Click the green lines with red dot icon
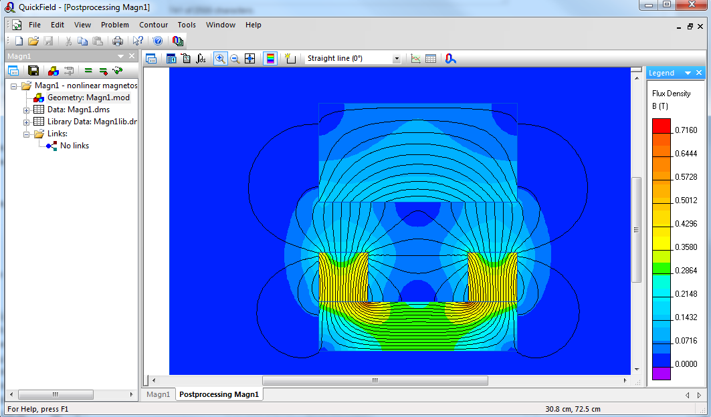Screen dimensions: 711x417 [x=104, y=71]
